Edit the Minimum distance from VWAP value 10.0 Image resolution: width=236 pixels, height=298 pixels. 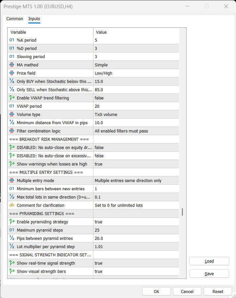point(136,123)
